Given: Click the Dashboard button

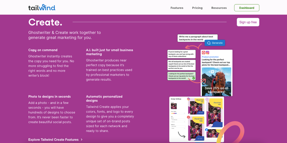Looking at the screenshot, I should click(247, 8).
